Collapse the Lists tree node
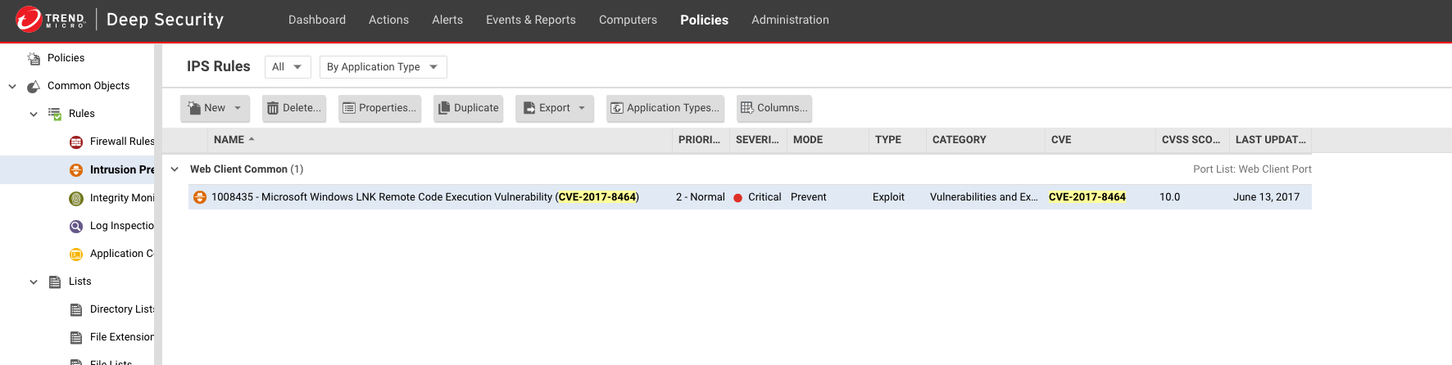1452x365 pixels. coord(34,282)
